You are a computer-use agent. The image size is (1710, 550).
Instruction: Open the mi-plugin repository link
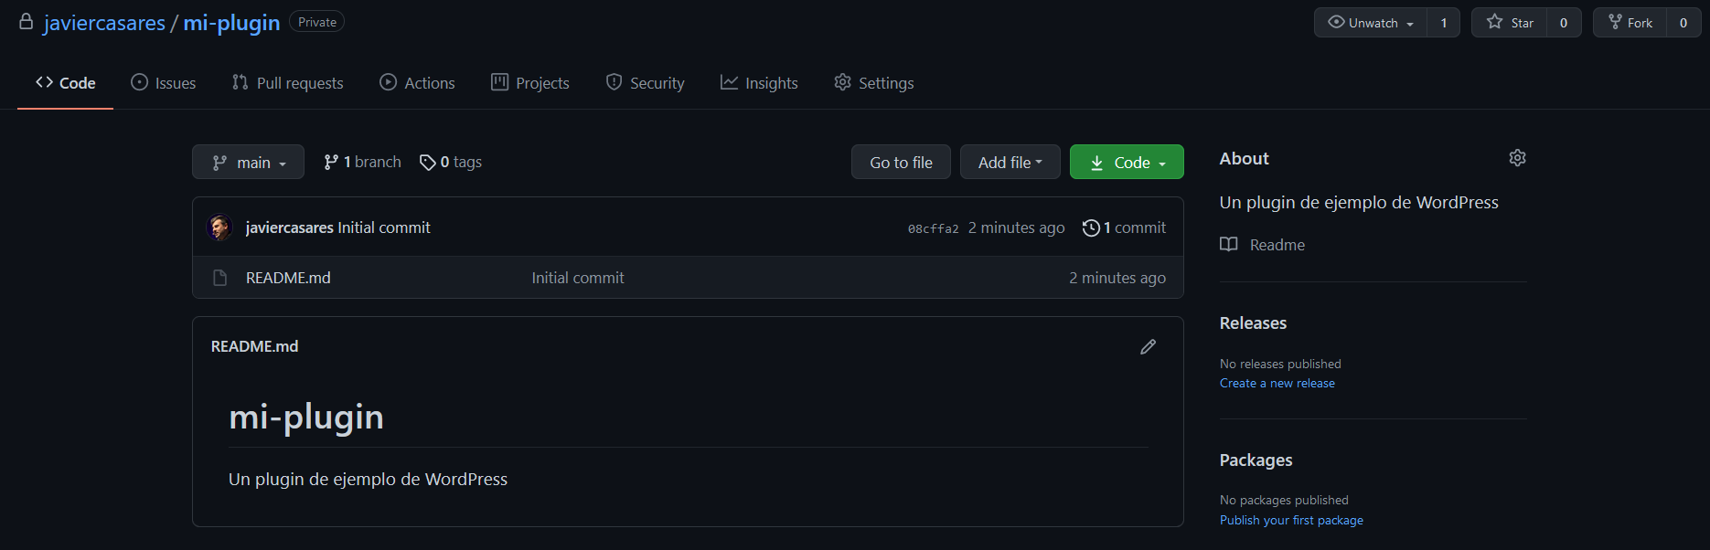click(231, 23)
